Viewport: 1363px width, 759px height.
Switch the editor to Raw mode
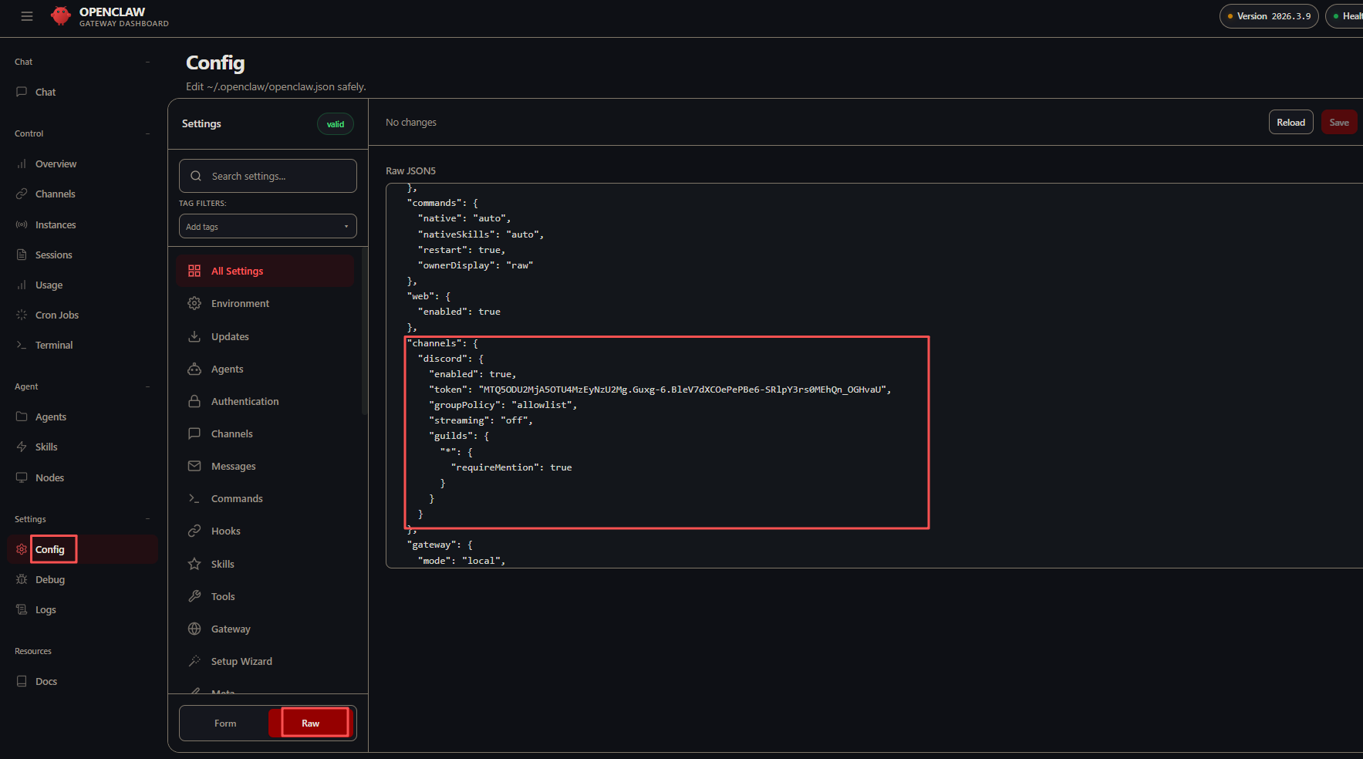coord(310,724)
